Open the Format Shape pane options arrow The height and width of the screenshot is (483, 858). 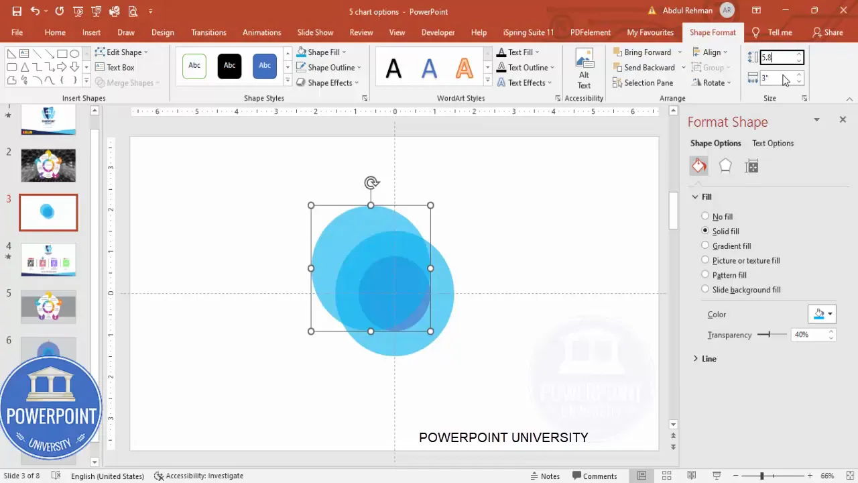tap(816, 119)
